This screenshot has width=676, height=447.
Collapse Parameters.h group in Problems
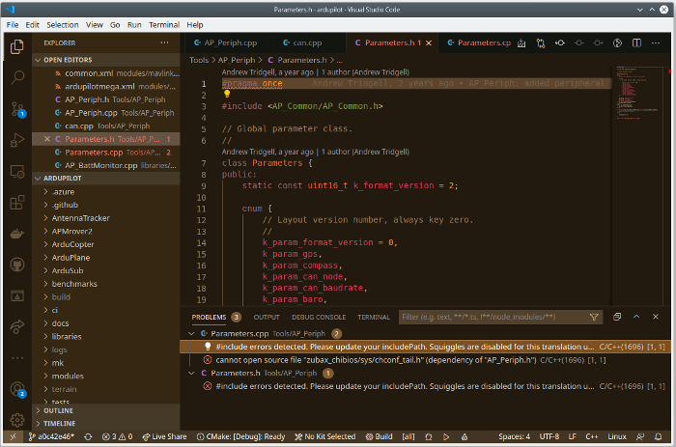(x=191, y=374)
